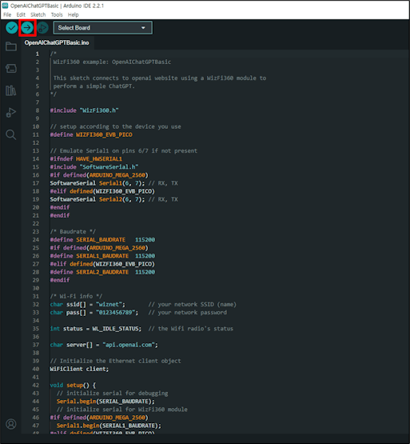Expand the Select Board dropdown

click(x=103, y=28)
